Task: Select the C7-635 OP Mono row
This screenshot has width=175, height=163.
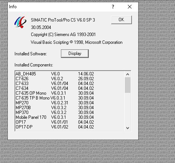Action: point(70,93)
